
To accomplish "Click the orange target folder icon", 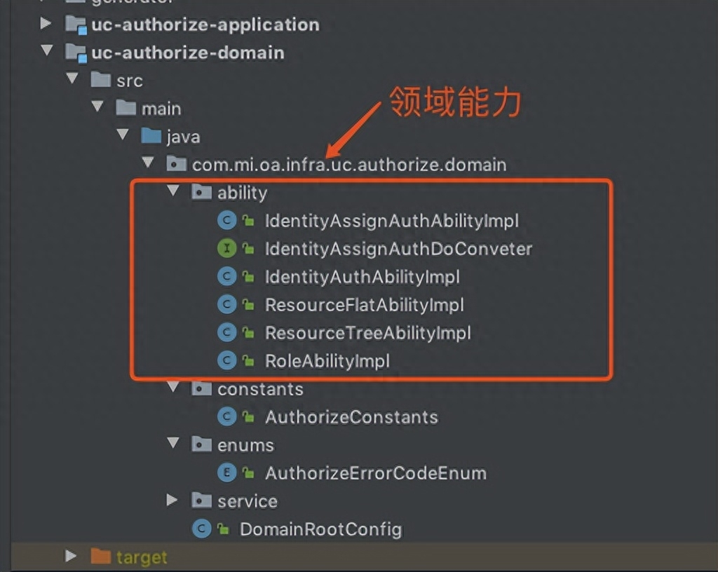I will coord(101,557).
